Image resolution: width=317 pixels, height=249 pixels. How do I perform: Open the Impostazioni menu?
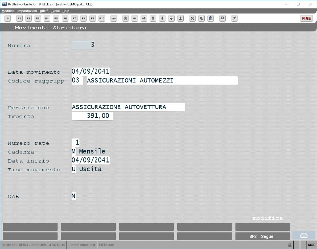[27, 11]
